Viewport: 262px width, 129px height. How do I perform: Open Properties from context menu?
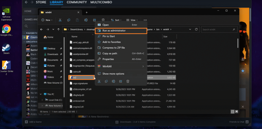click(x=121, y=59)
